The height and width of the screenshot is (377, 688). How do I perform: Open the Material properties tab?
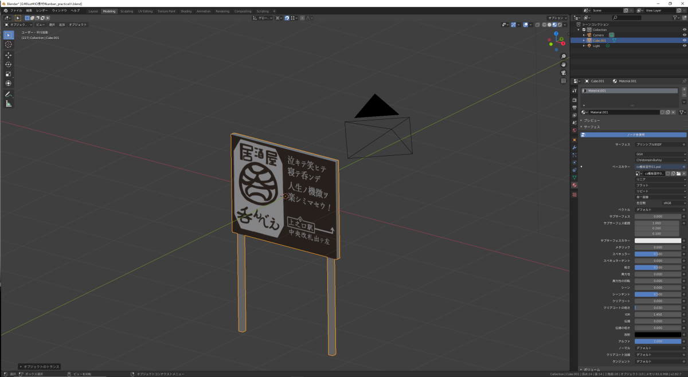click(x=574, y=185)
